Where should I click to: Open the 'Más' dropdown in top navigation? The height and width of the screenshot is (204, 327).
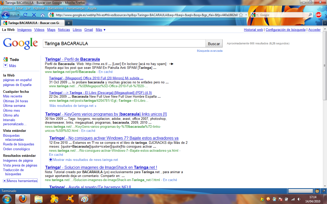click(101, 30)
